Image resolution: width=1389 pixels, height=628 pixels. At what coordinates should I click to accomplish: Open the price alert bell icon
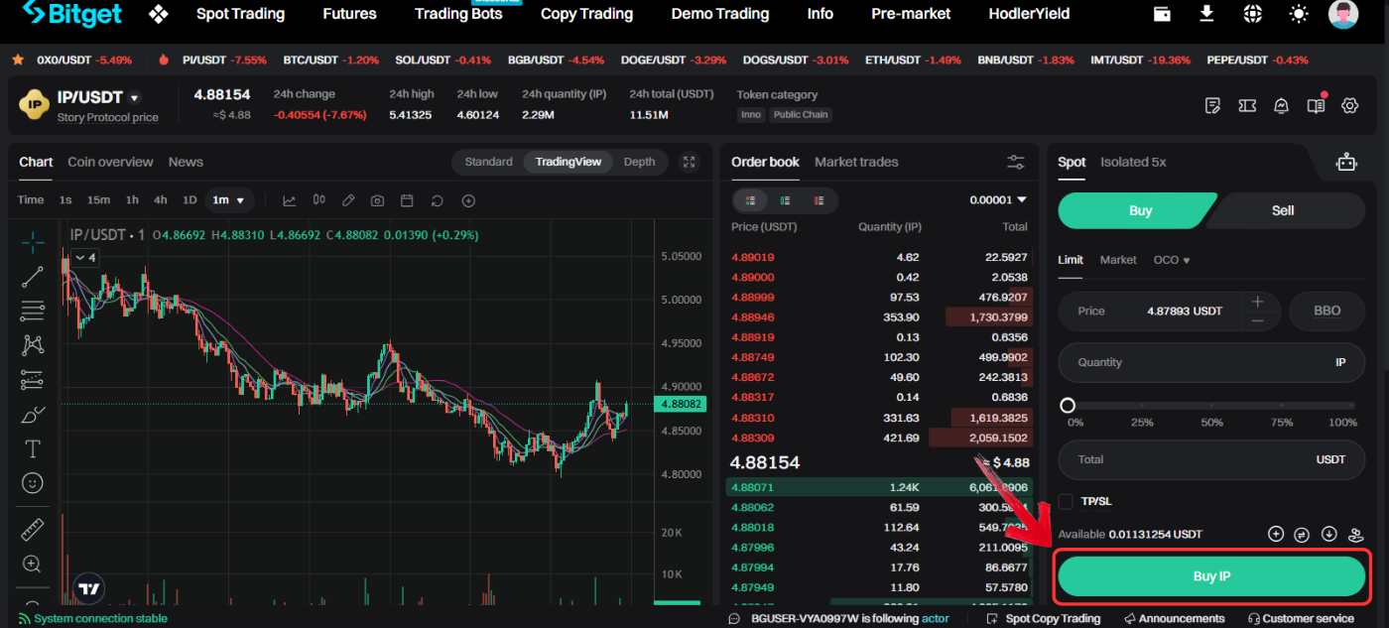coord(1282,105)
